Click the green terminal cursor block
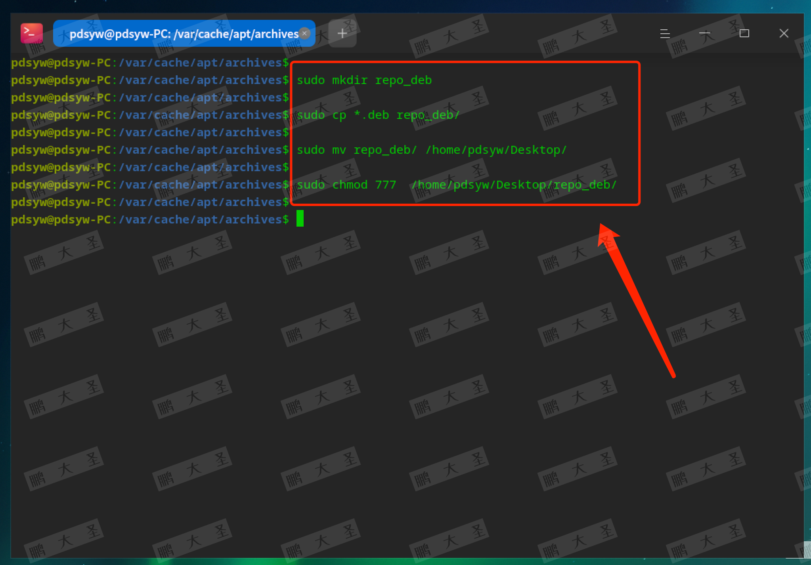811x565 pixels. tap(300, 219)
